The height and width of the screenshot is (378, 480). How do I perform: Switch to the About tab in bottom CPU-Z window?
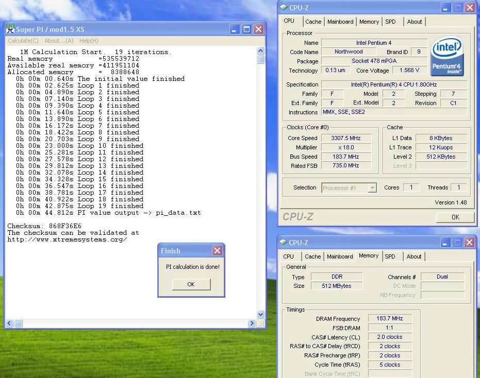point(414,256)
